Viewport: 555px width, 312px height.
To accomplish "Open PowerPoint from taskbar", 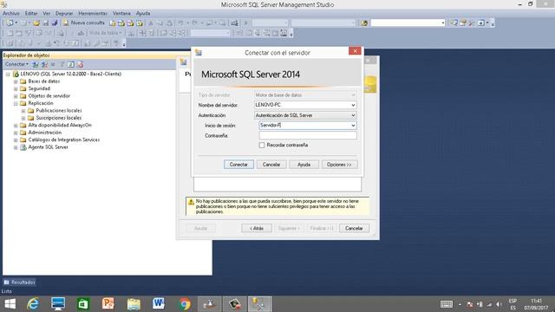I will click(108, 304).
